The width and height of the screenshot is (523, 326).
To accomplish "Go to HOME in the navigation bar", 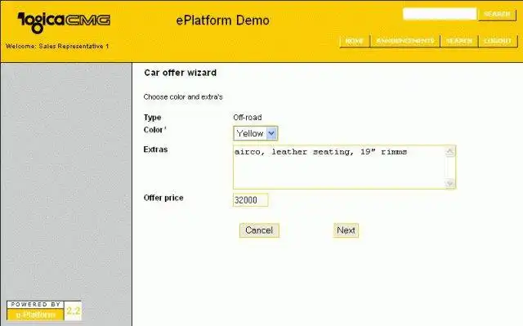I will point(355,41).
